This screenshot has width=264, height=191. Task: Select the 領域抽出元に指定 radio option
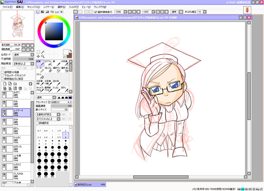coord(2,78)
